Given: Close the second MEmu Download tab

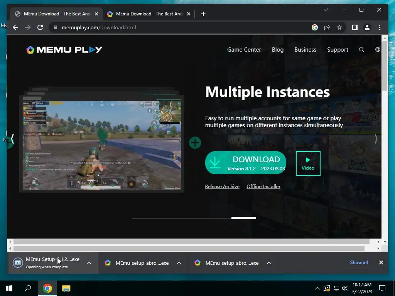Looking at the screenshot, I should [x=189, y=14].
